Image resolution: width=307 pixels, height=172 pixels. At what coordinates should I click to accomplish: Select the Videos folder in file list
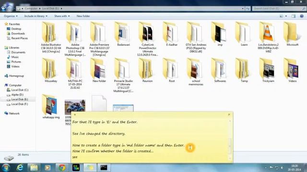[292, 70]
